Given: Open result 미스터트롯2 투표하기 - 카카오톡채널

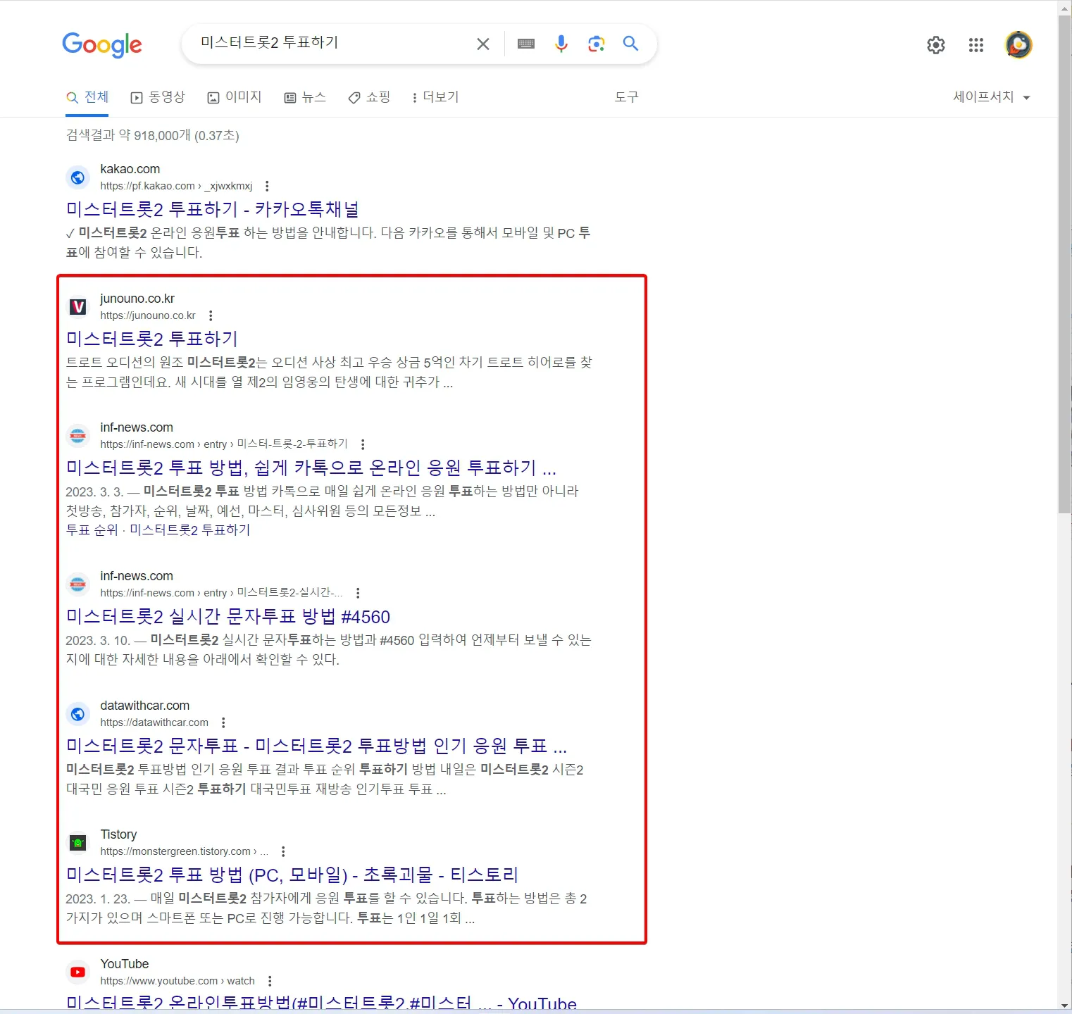Looking at the screenshot, I should click(x=213, y=209).
